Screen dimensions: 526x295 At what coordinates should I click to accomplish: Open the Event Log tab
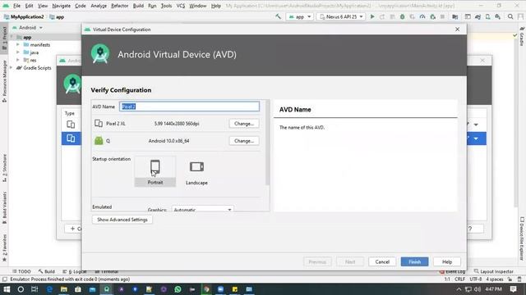click(453, 271)
